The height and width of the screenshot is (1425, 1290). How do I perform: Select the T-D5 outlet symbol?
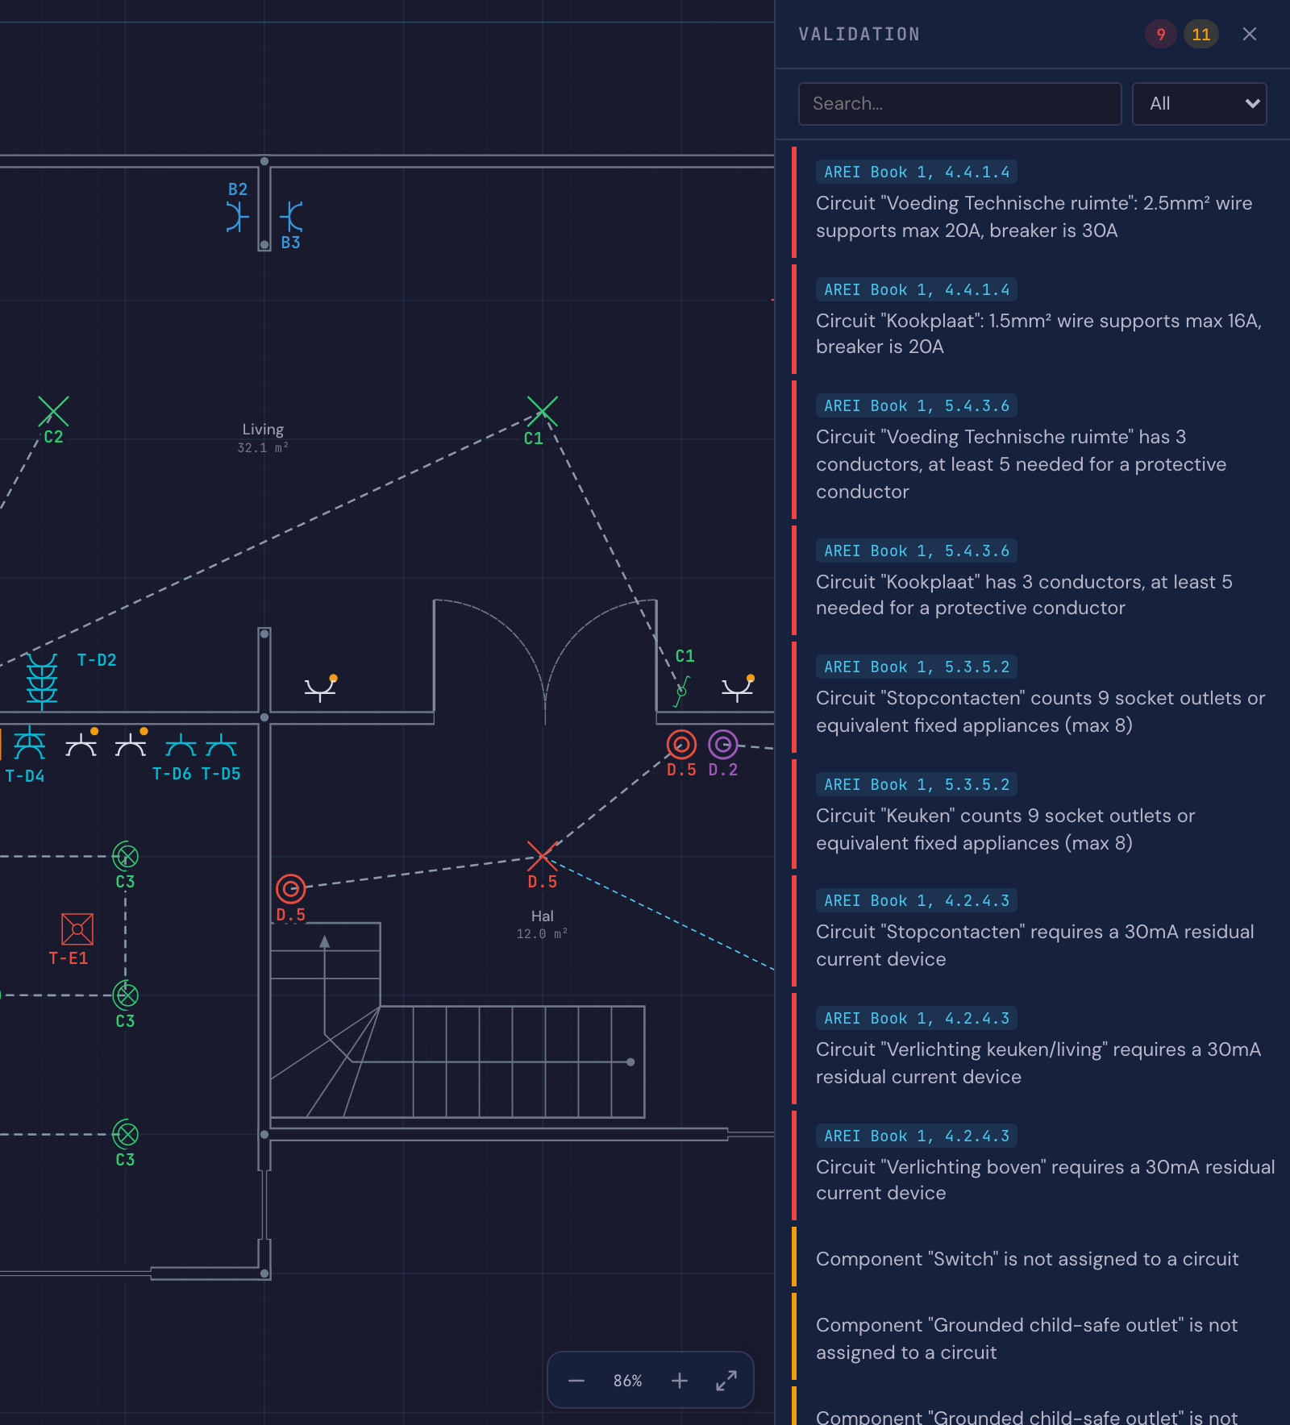point(221,746)
